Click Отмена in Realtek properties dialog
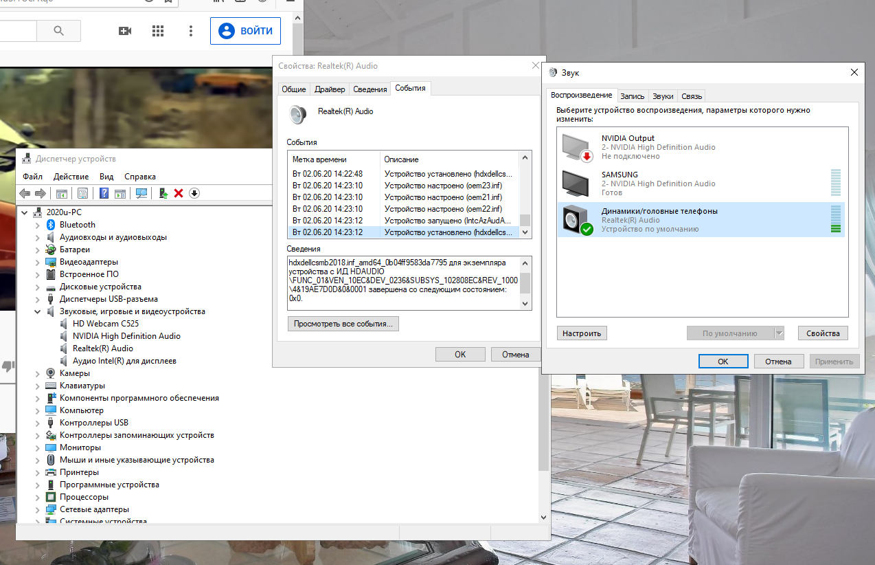 click(x=516, y=355)
